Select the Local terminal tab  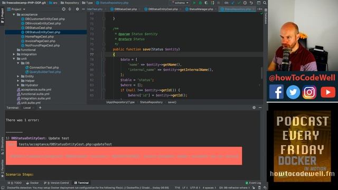[27, 108]
